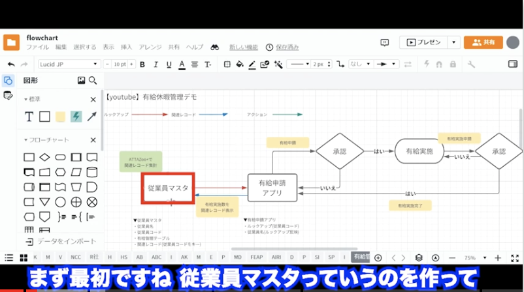Select the cylinder database shape

pos(92,172)
